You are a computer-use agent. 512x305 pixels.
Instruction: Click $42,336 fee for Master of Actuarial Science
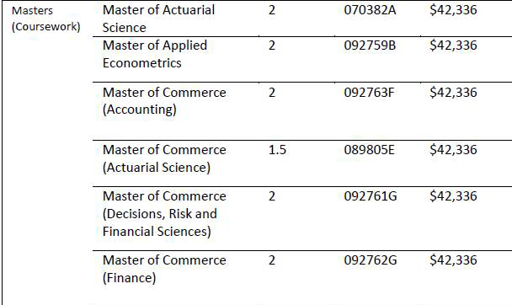click(x=453, y=10)
